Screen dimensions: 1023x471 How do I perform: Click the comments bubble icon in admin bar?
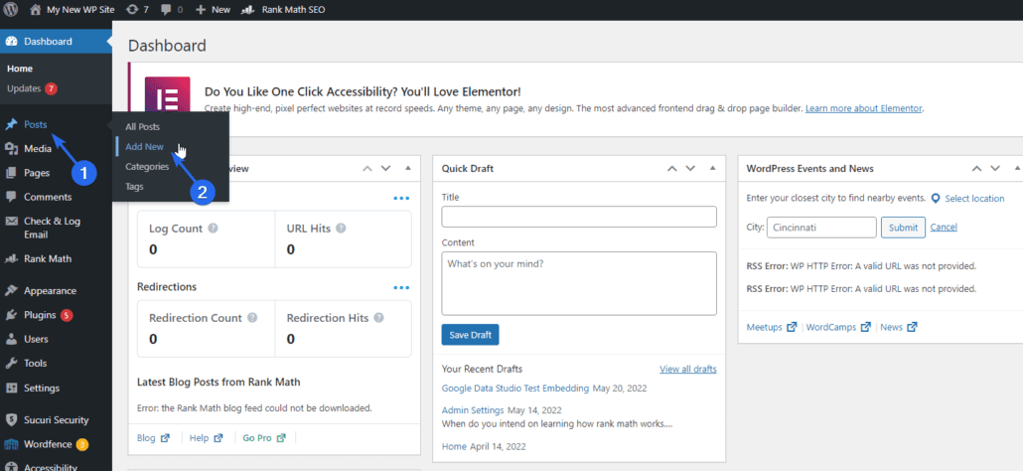166,9
